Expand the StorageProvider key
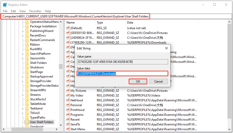Image resolution: width=233 pixels, height=133 pixels. pyautogui.click(x=22, y=81)
